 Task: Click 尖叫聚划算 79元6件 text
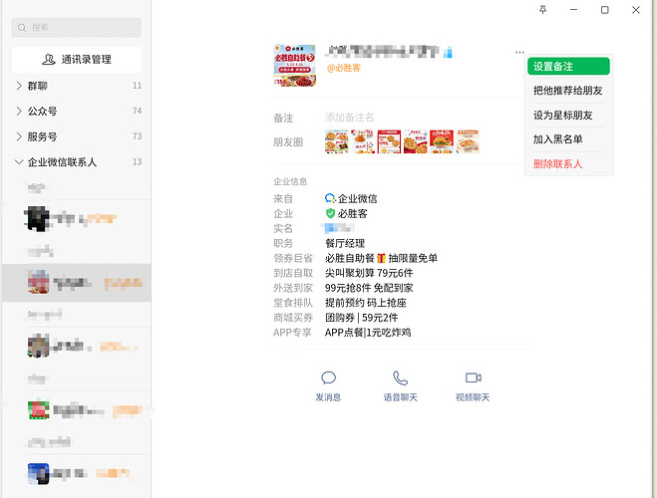[x=369, y=273]
